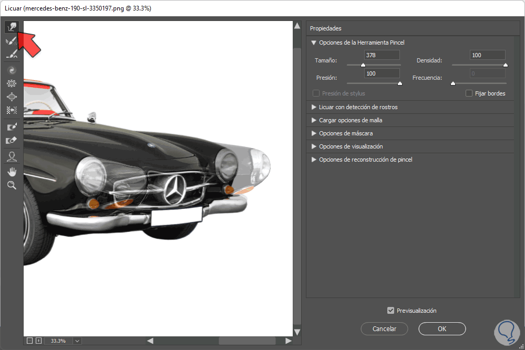
Task: Click the preview scroll down arrow
Action: (297, 332)
